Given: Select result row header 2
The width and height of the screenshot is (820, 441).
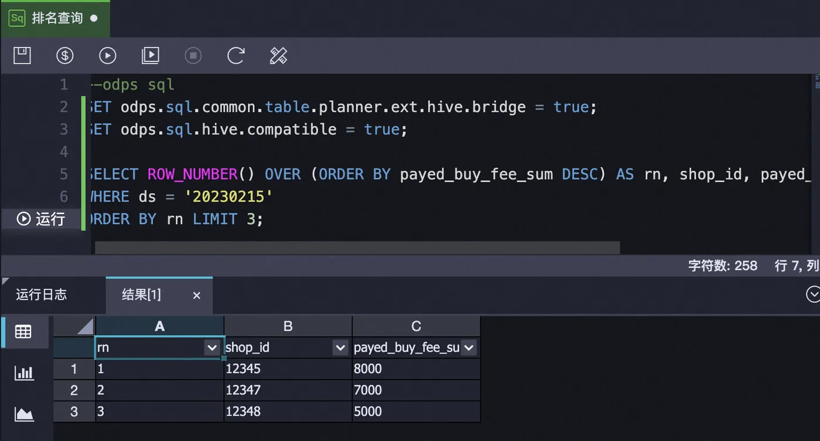Looking at the screenshot, I should coord(74,390).
